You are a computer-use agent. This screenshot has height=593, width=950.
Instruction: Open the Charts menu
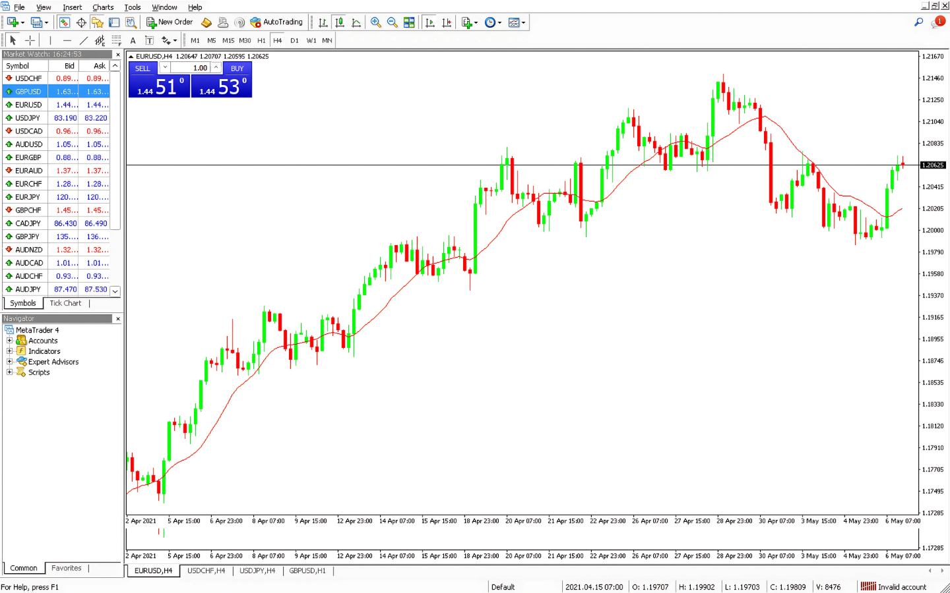pyautogui.click(x=103, y=7)
